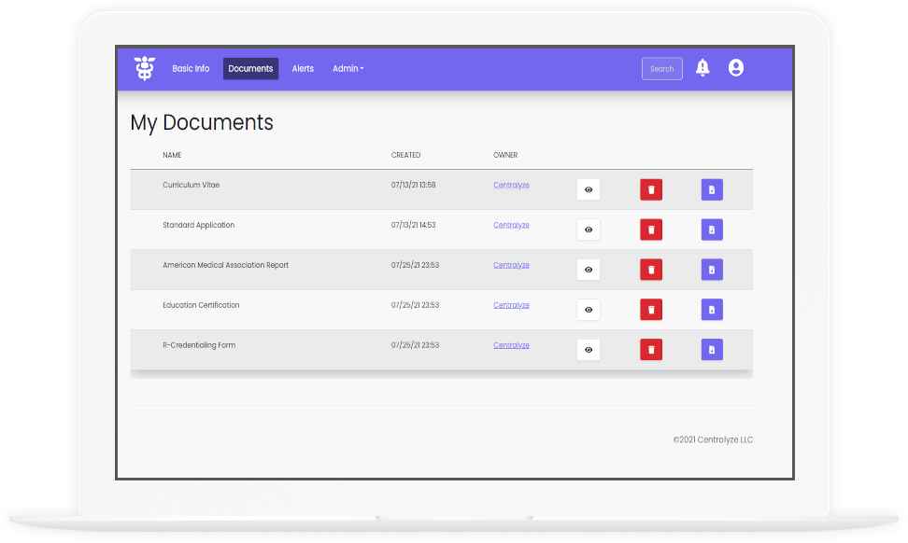Click the trash icon for Standard Application
This screenshot has height=543, width=908.
pos(651,230)
